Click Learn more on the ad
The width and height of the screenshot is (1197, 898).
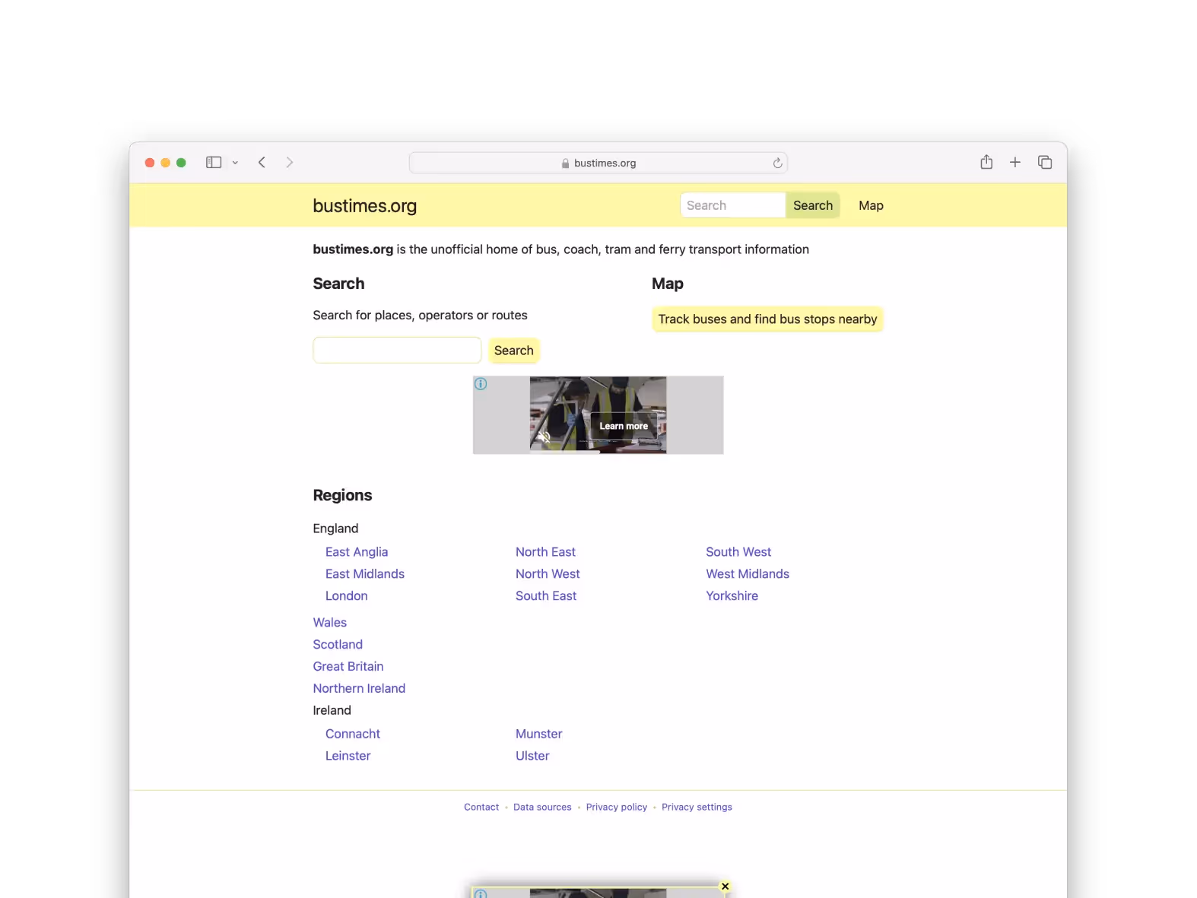[x=624, y=426]
